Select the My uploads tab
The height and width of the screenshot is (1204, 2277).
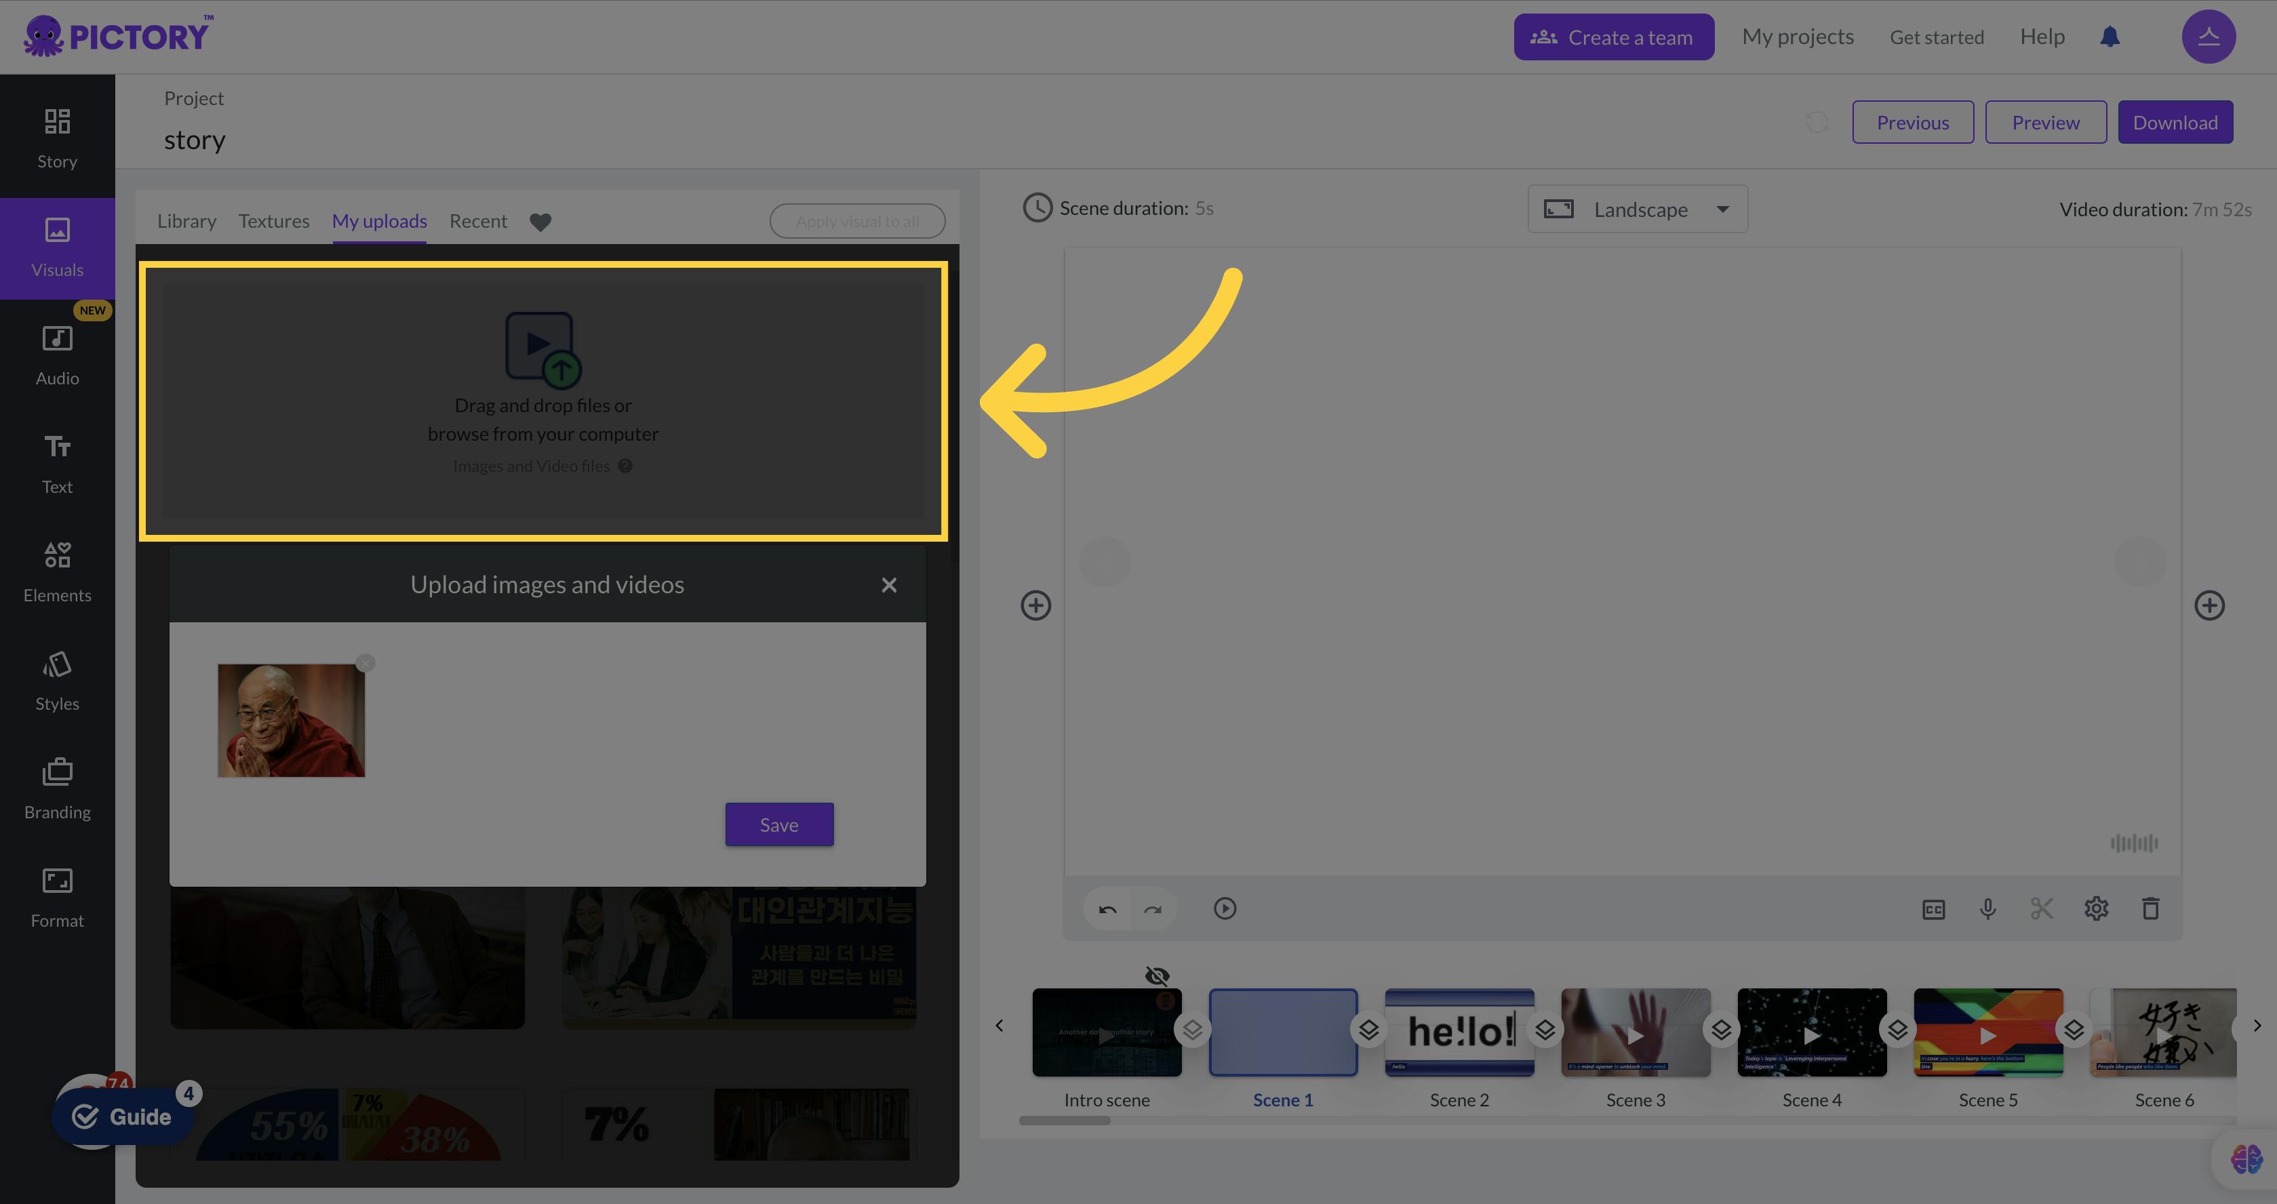click(x=379, y=221)
